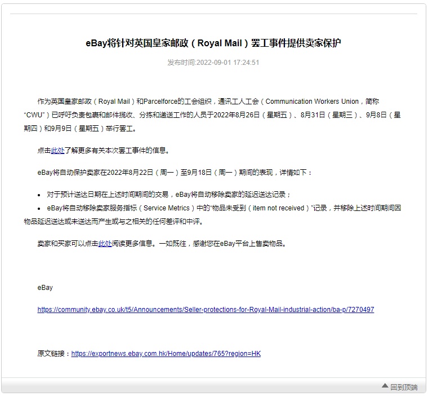The height and width of the screenshot is (396, 428).
Task: Open the 此处 link in the 卖家和买家 sentence
Action: point(105,244)
